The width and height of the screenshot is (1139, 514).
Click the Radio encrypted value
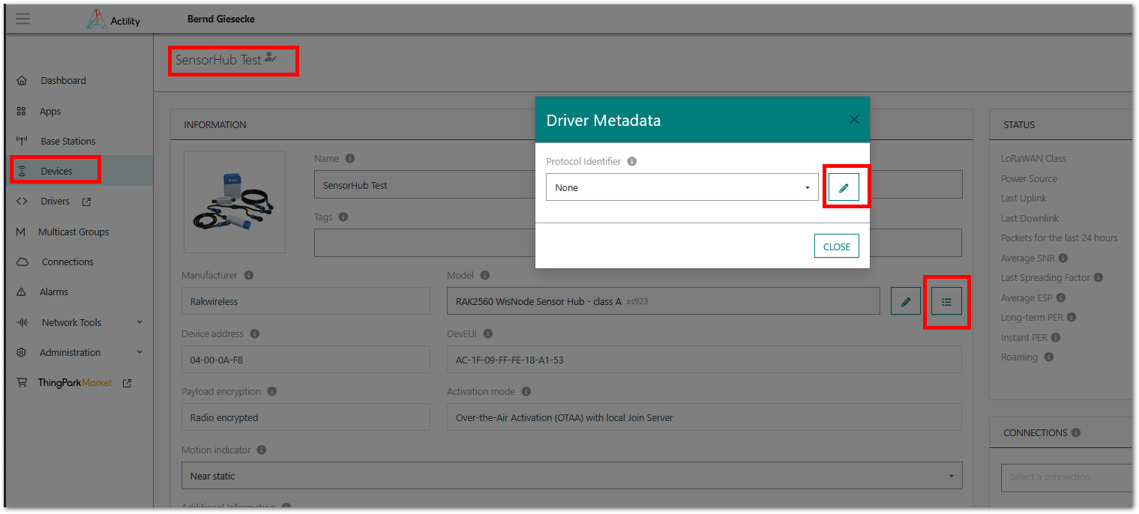coord(306,417)
